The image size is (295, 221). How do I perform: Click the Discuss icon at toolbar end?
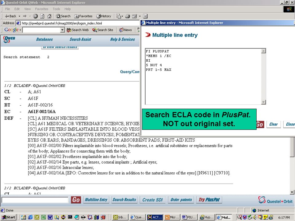(145, 16)
